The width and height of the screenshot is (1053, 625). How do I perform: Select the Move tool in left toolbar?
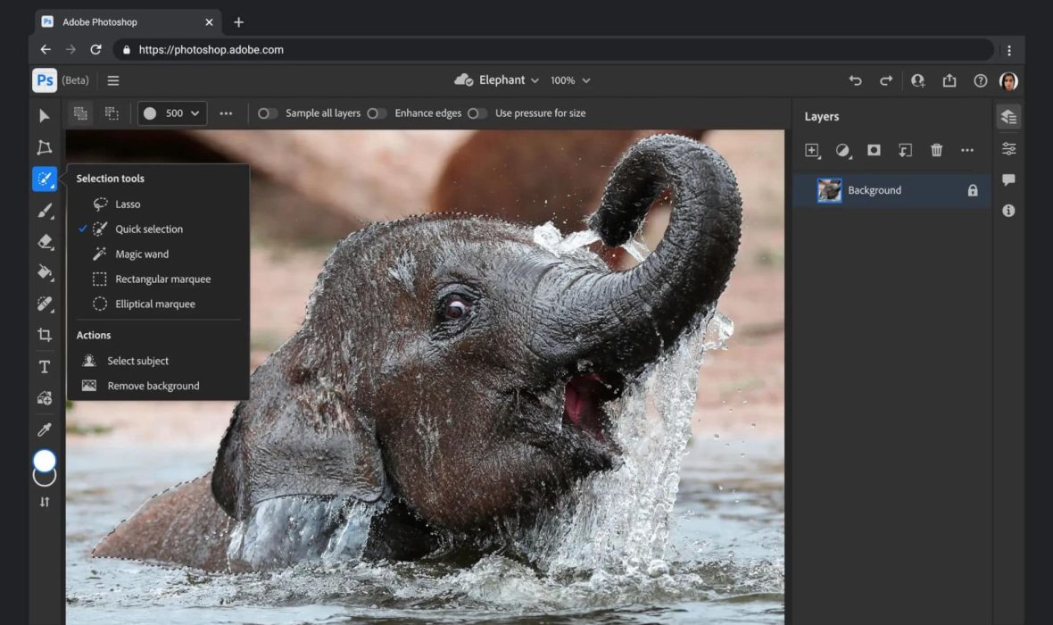45,116
